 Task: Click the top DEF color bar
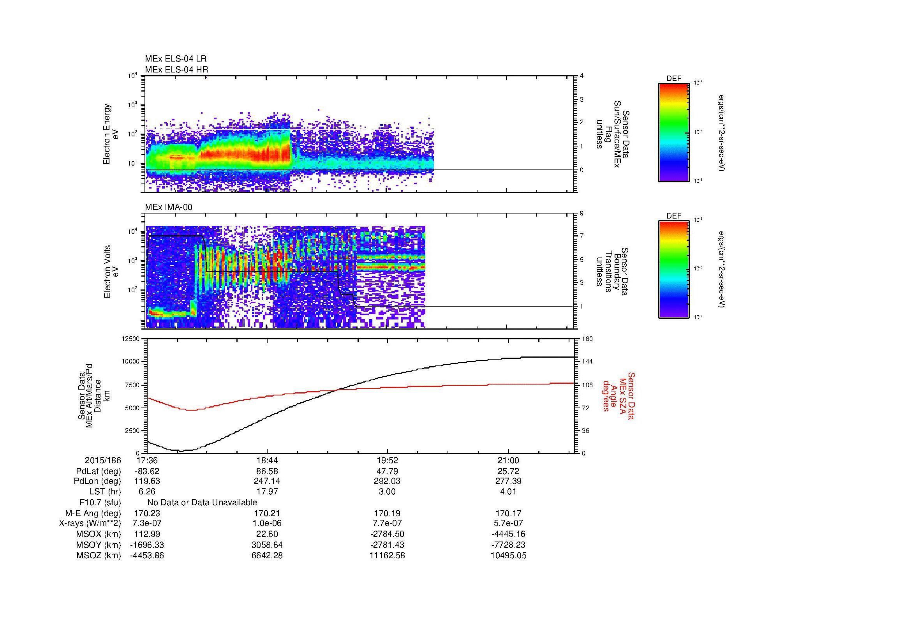(x=673, y=132)
